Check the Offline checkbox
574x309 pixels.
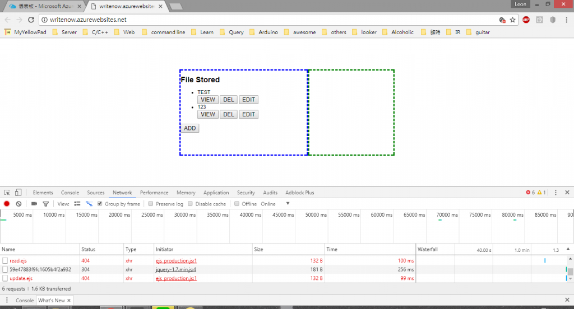tap(237, 204)
